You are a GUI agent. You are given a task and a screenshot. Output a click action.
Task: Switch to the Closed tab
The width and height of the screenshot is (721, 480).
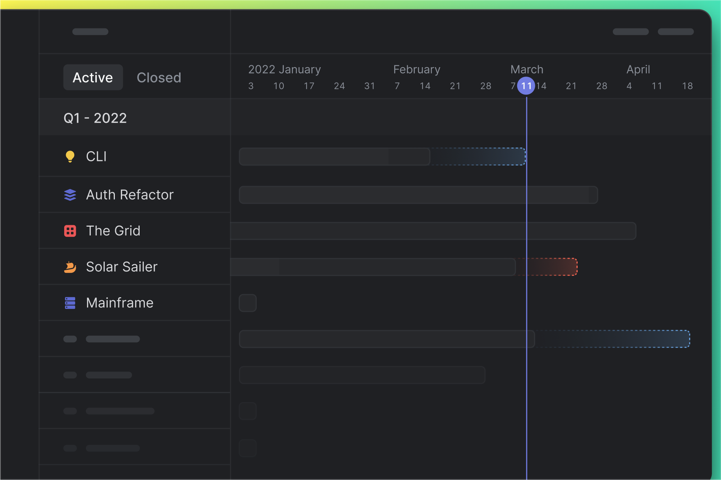159,77
